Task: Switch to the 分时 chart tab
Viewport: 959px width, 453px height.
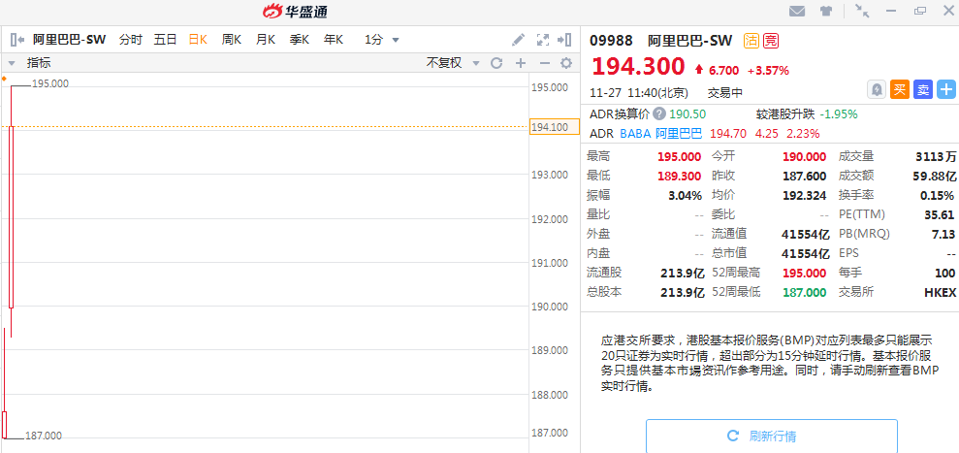Action: (131, 40)
